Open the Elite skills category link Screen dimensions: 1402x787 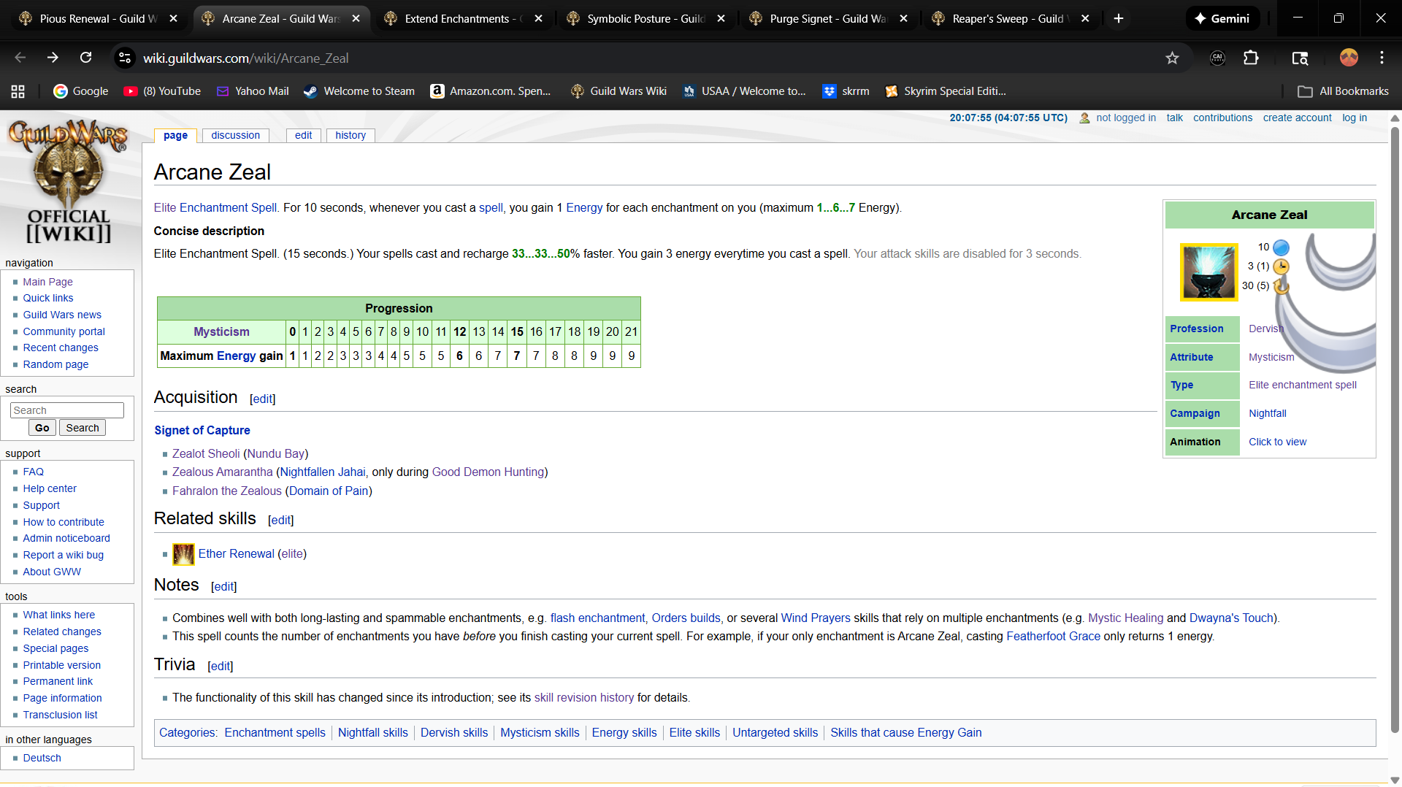(x=694, y=733)
